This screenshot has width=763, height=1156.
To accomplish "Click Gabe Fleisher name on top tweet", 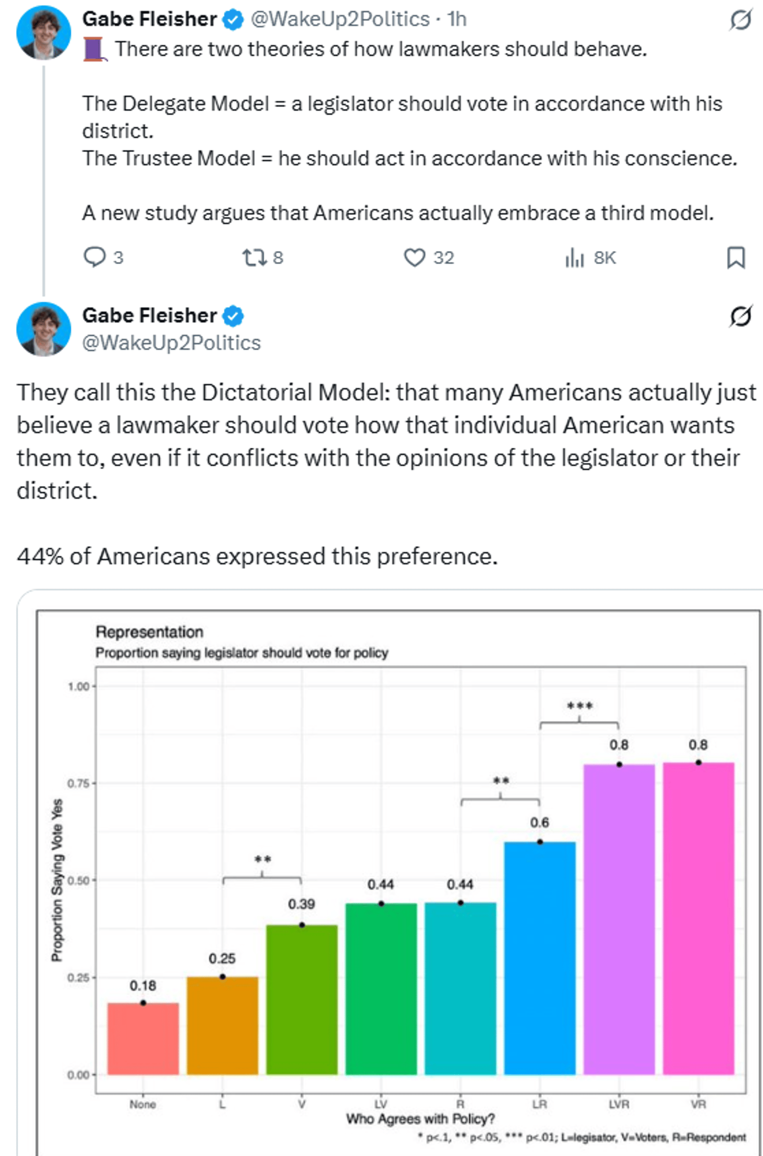I will click(149, 19).
